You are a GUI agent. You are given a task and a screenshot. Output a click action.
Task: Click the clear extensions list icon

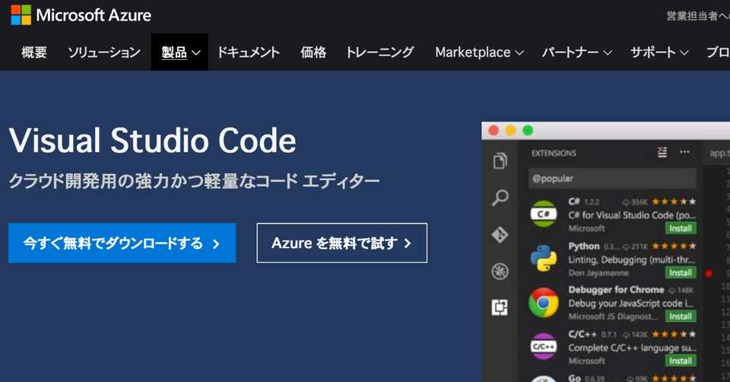coord(662,153)
